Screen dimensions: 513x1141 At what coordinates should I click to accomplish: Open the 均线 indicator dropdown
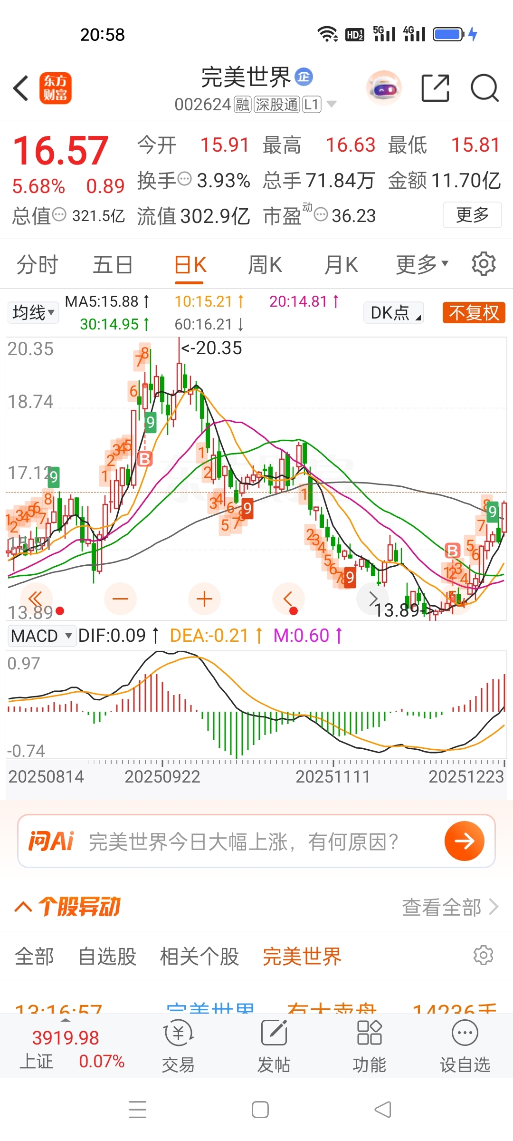pyautogui.click(x=33, y=313)
